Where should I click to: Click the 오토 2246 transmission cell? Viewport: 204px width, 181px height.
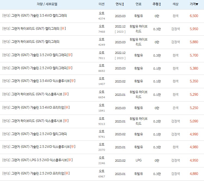tap(102, 160)
